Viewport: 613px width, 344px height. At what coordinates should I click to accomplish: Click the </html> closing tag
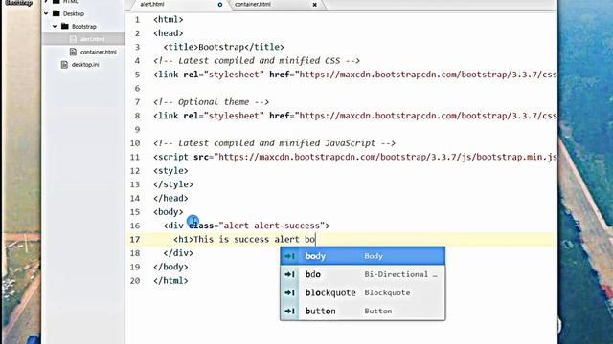(170, 280)
